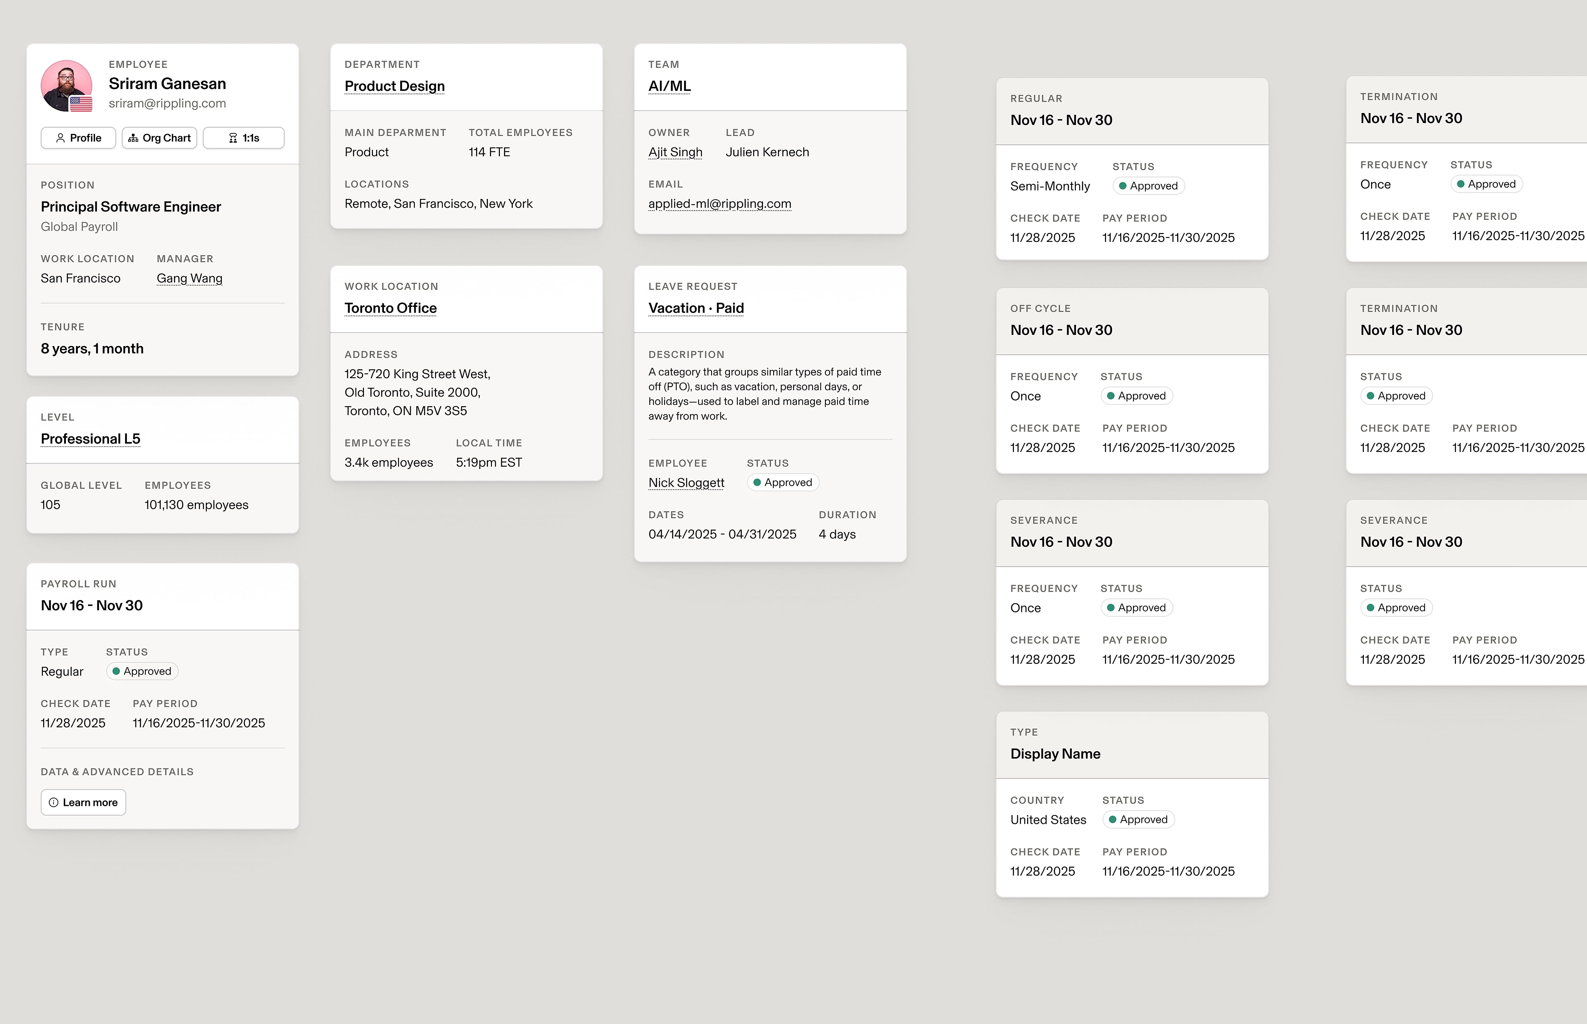Click the Global Payroll subtitle
This screenshot has width=1587, height=1024.
click(x=79, y=227)
